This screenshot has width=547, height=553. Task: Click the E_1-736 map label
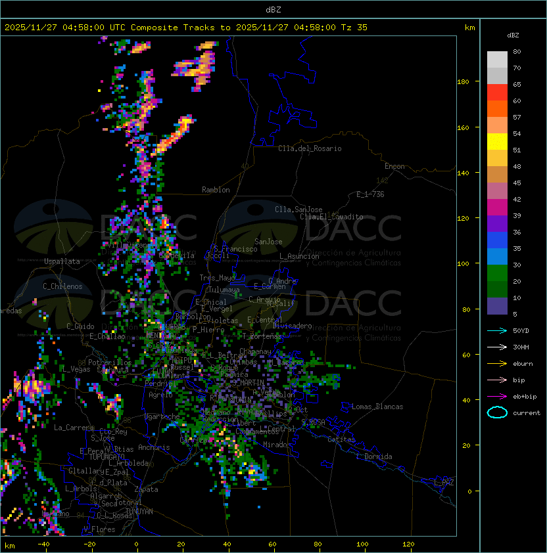tap(370, 194)
